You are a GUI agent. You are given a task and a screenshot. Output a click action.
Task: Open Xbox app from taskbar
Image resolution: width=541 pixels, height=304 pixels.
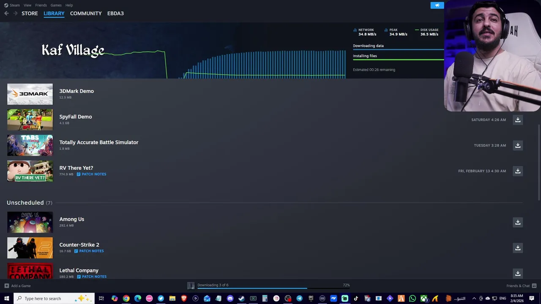click(424, 299)
